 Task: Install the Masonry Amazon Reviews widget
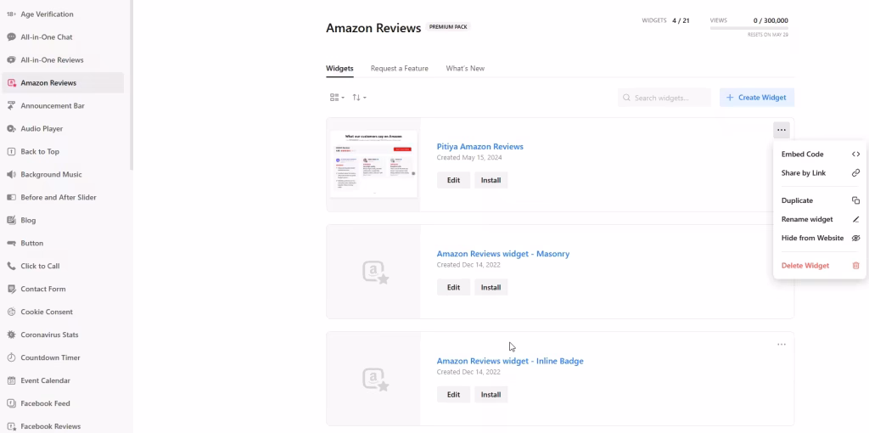[491, 287]
